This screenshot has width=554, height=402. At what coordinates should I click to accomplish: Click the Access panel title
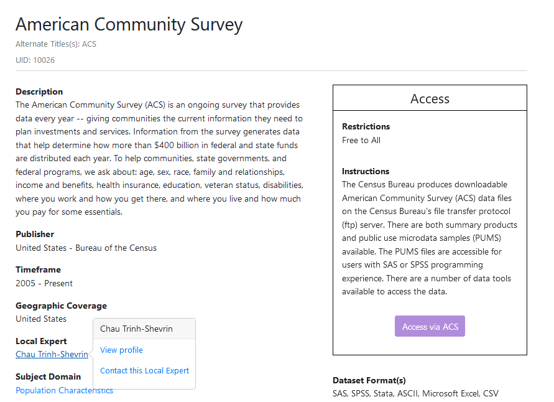pos(430,99)
